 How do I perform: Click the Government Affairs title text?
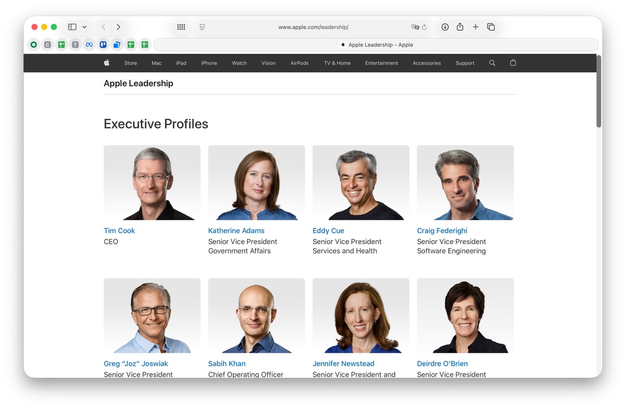pos(239,251)
